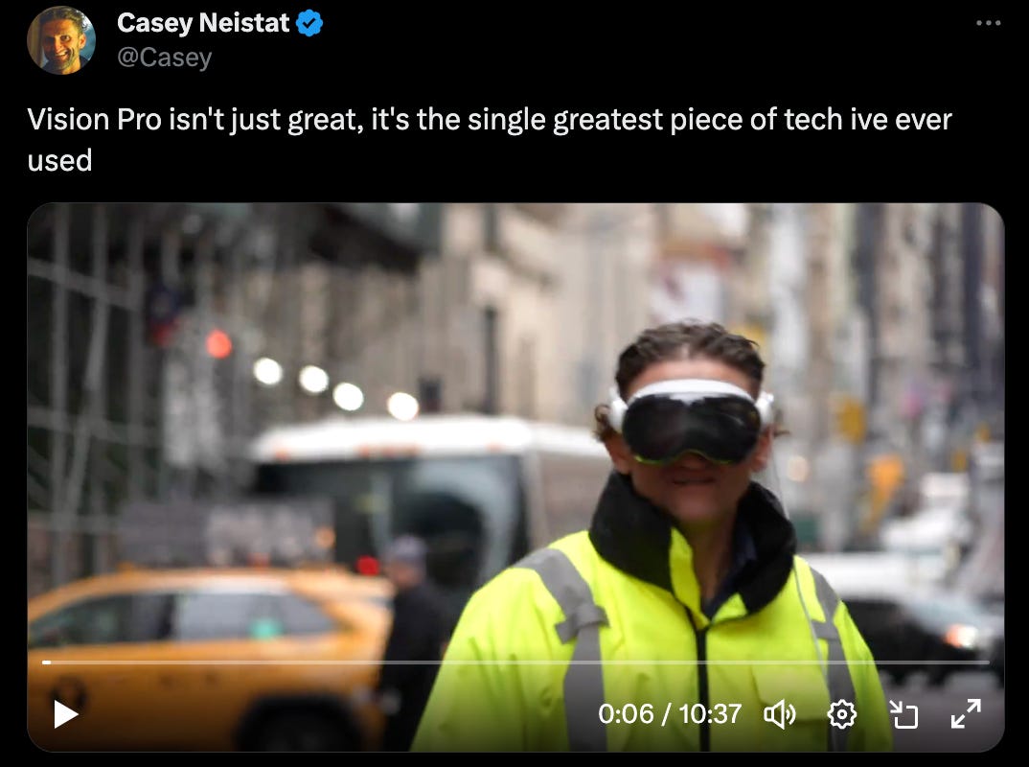Image resolution: width=1029 pixels, height=767 pixels.
Task: Play the Vision Pro video
Action: [65, 714]
